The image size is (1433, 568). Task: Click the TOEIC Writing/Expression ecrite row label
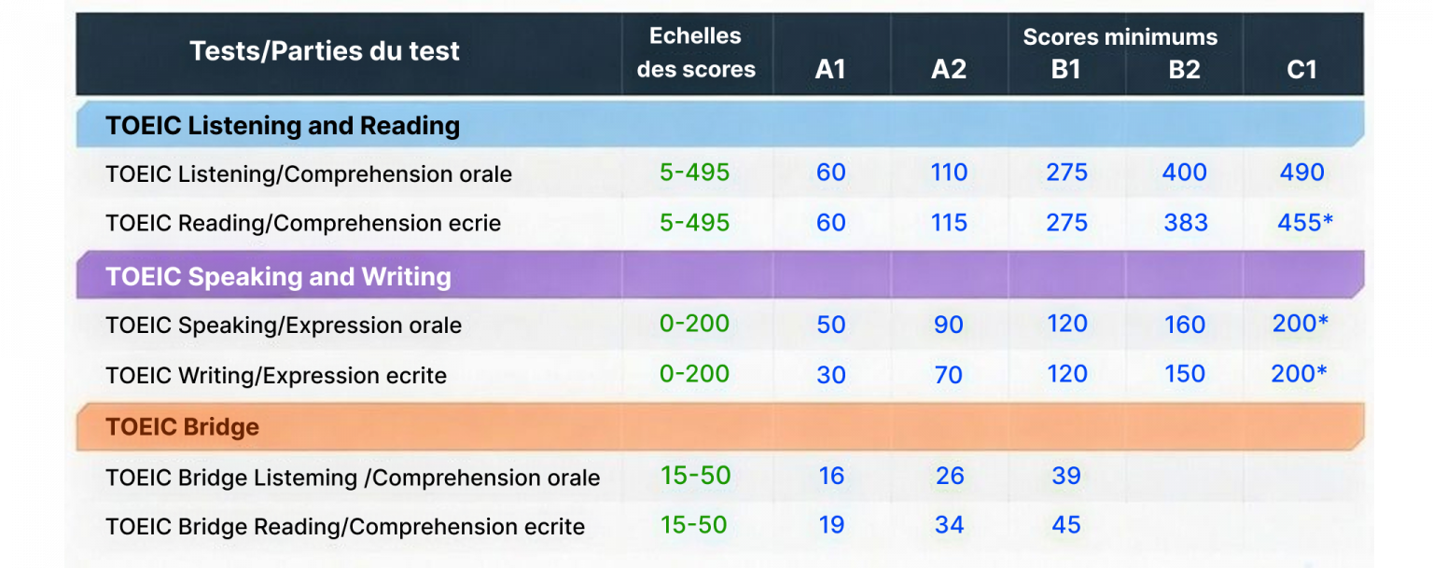click(276, 376)
